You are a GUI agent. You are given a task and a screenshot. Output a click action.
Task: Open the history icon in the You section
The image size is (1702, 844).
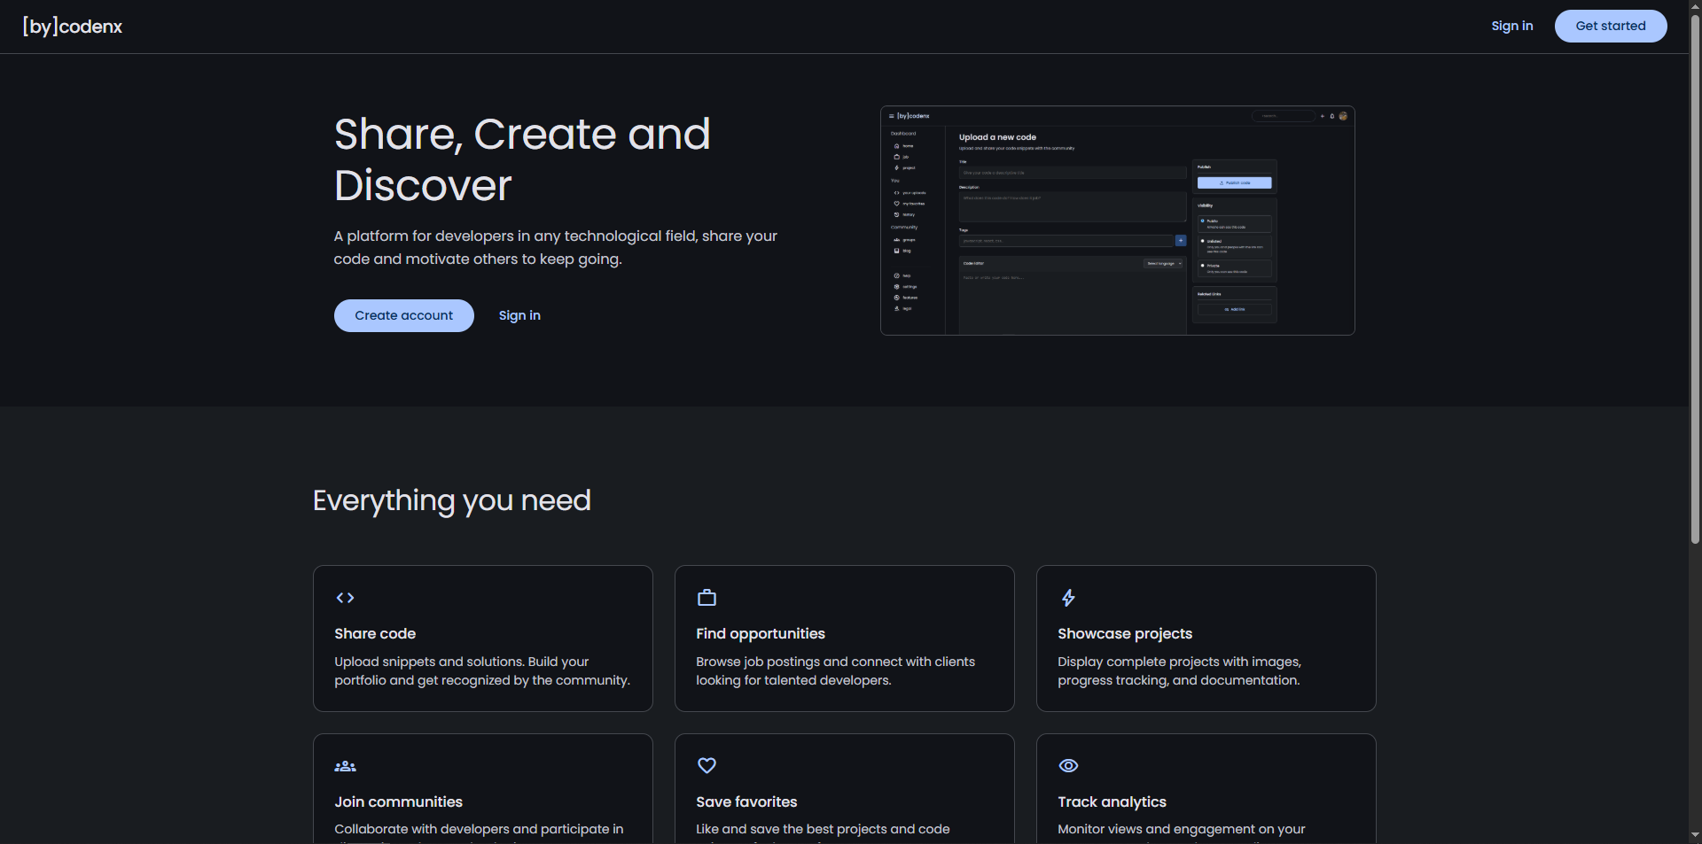tap(896, 214)
